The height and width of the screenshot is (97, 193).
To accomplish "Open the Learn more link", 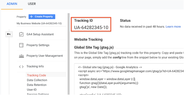I will click(173, 27).
